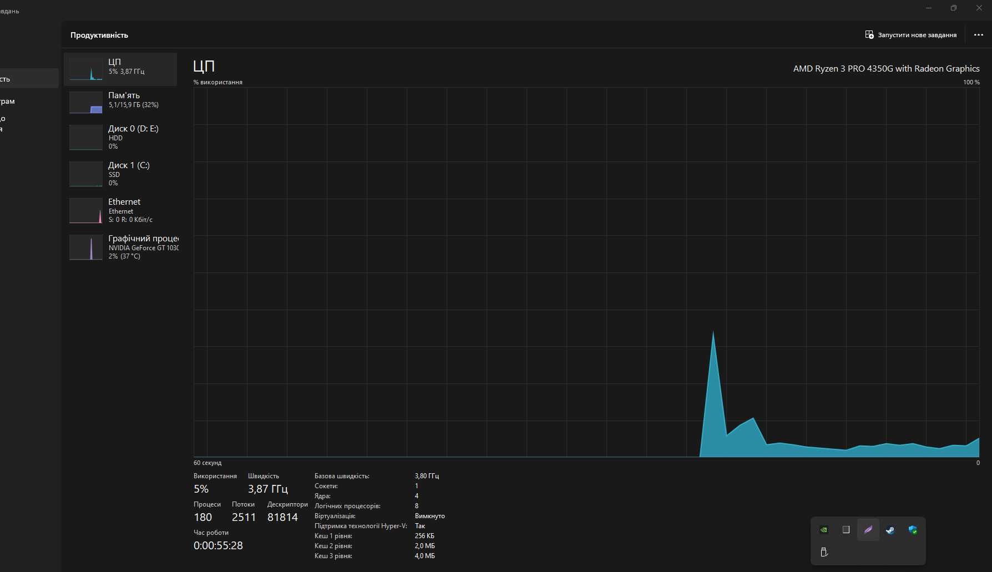Open the purple feather tray icon

868,530
